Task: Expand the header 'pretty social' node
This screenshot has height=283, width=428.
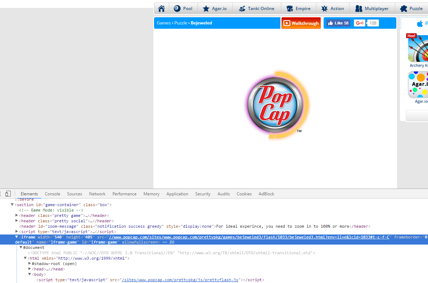Action: 17,221
